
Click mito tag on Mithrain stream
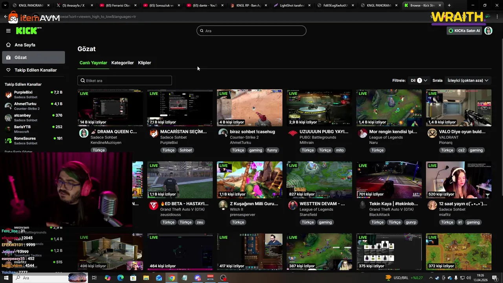pos(340,150)
